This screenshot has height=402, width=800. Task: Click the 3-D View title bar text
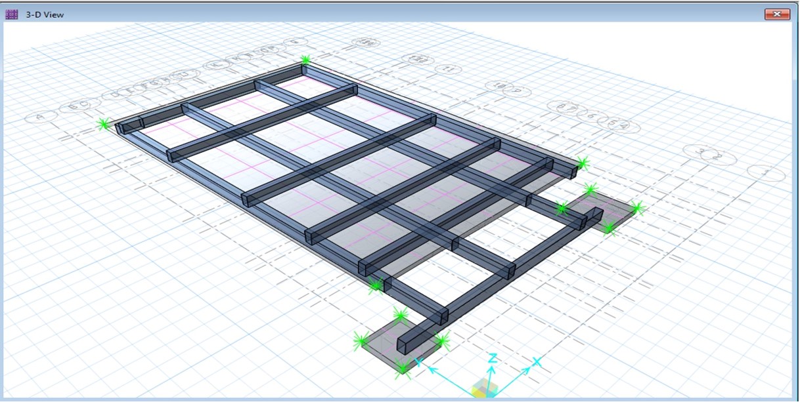[45, 14]
